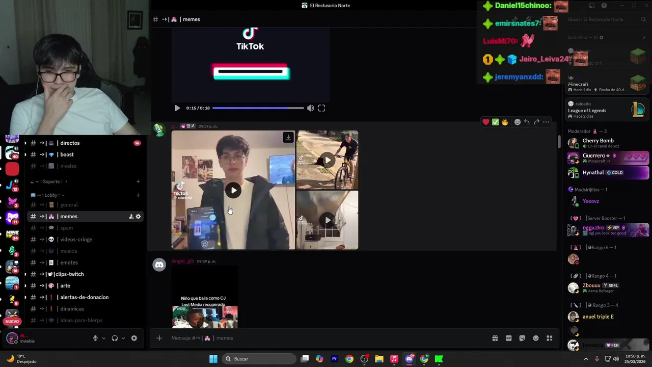652x367 pixels.
Task: Play the video of the cyclist
Action: coord(328,160)
